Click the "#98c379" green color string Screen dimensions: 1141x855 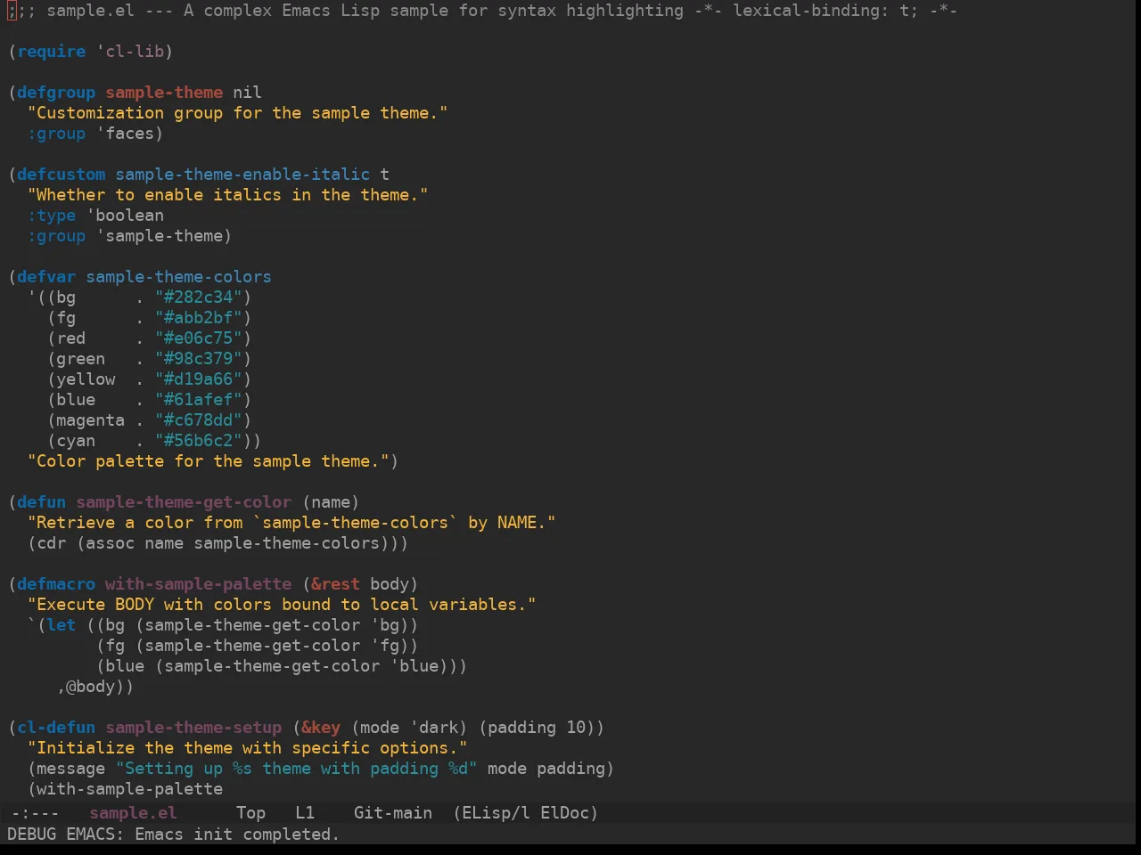coord(199,358)
